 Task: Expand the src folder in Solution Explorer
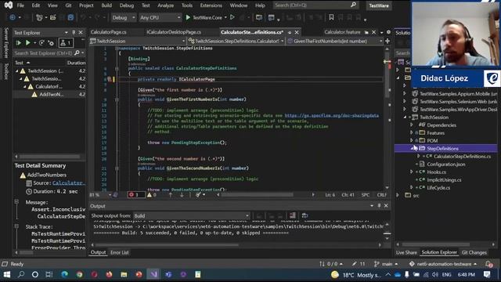(398, 195)
